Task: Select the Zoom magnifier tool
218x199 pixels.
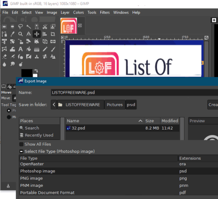Action: [x=20, y=34]
